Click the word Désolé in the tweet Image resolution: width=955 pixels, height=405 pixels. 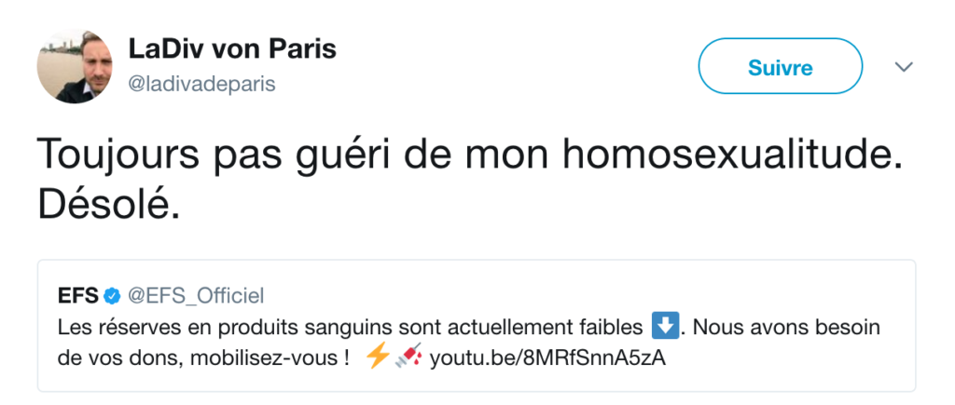[x=107, y=205]
